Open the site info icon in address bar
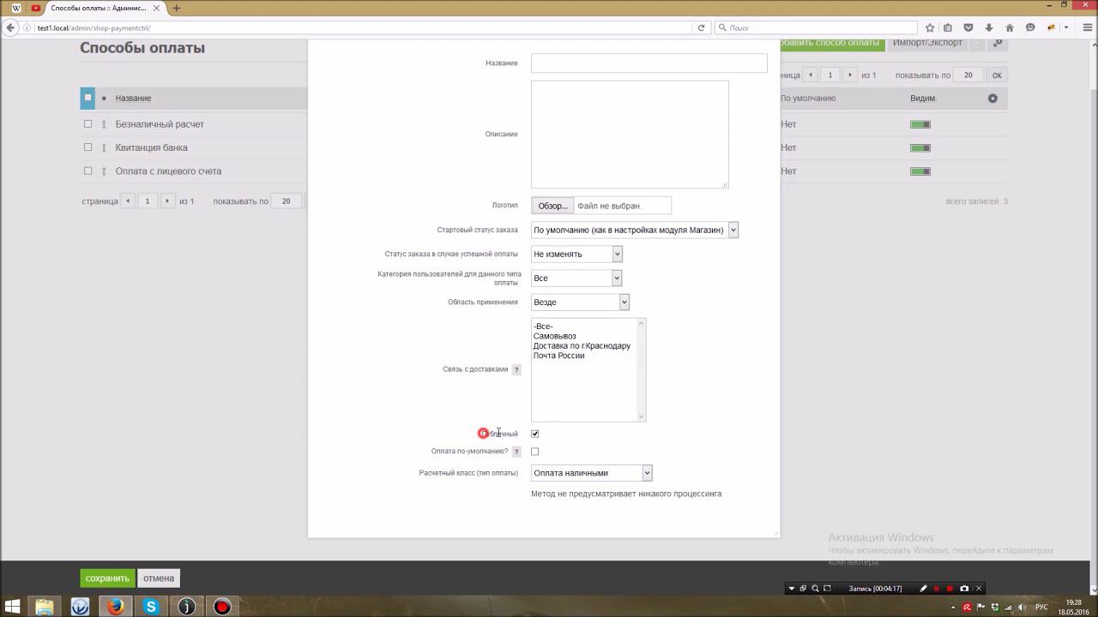 click(27, 27)
